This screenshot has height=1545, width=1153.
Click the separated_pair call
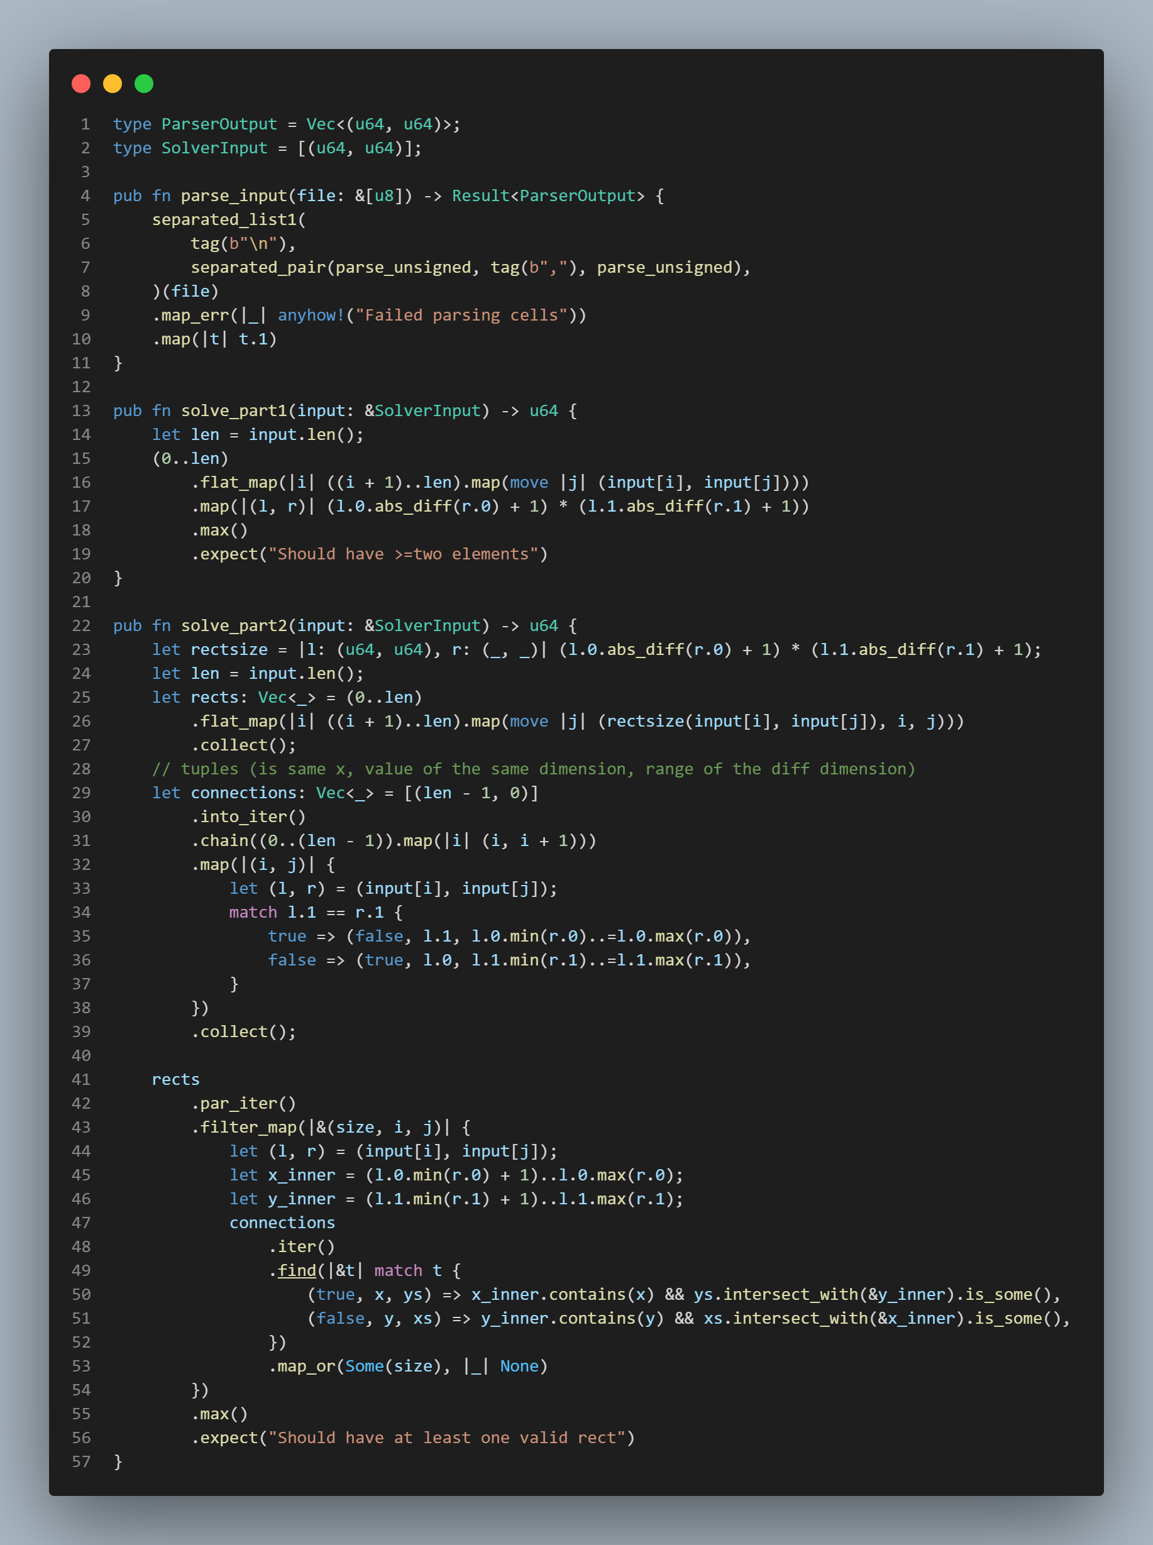pos(258,267)
